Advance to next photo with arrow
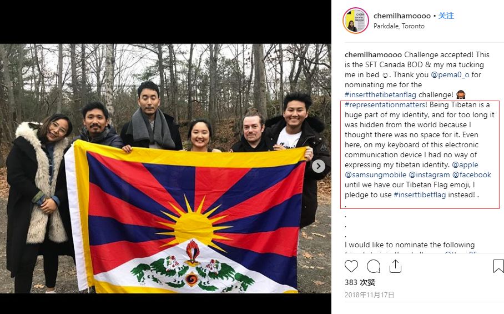Viewport: 504px width, 314px height. click(x=318, y=166)
